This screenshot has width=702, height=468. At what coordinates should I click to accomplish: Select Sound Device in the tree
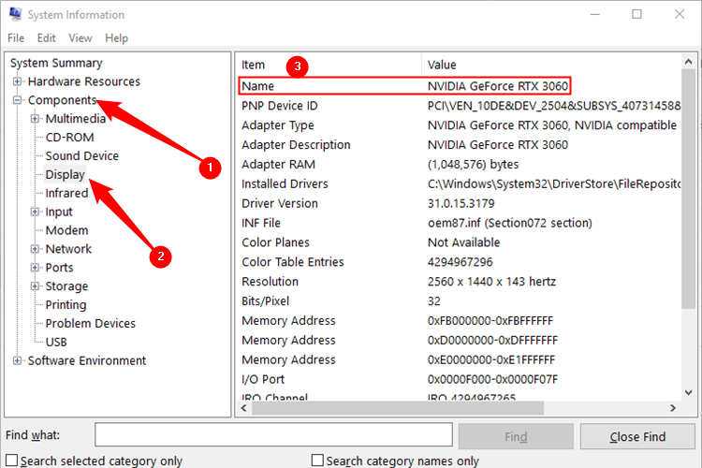pos(81,156)
